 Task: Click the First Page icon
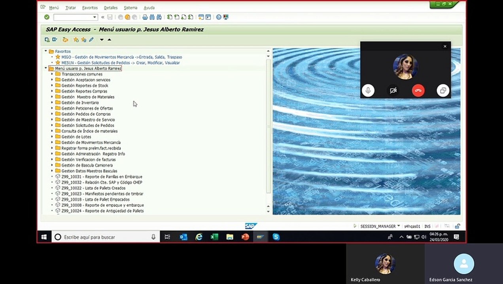click(x=170, y=17)
